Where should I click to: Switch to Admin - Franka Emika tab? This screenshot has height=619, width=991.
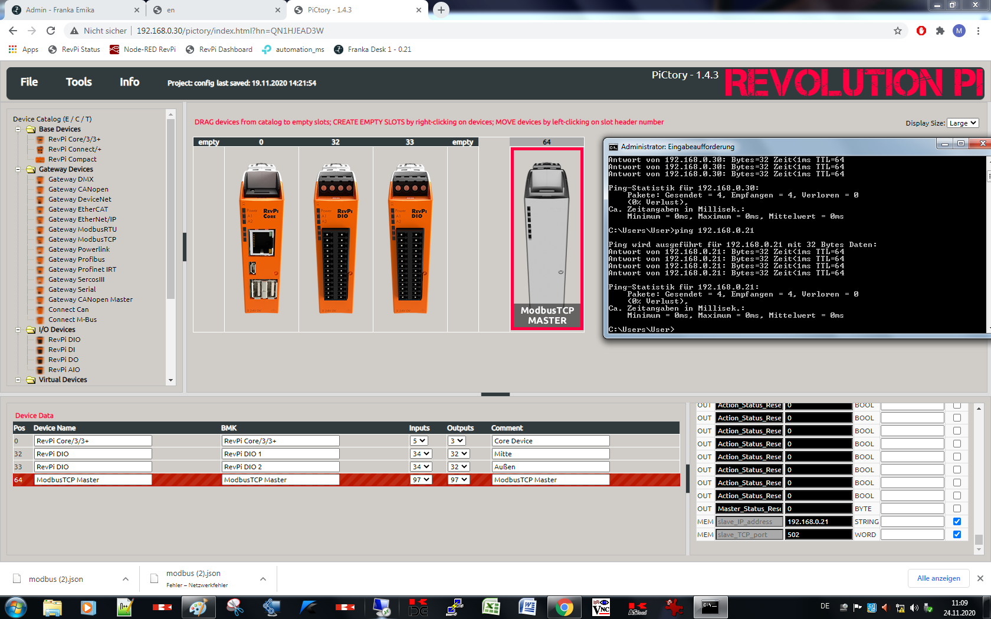tap(76, 9)
